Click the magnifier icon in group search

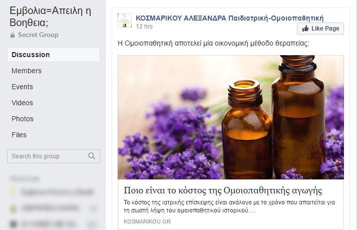pos(92,156)
